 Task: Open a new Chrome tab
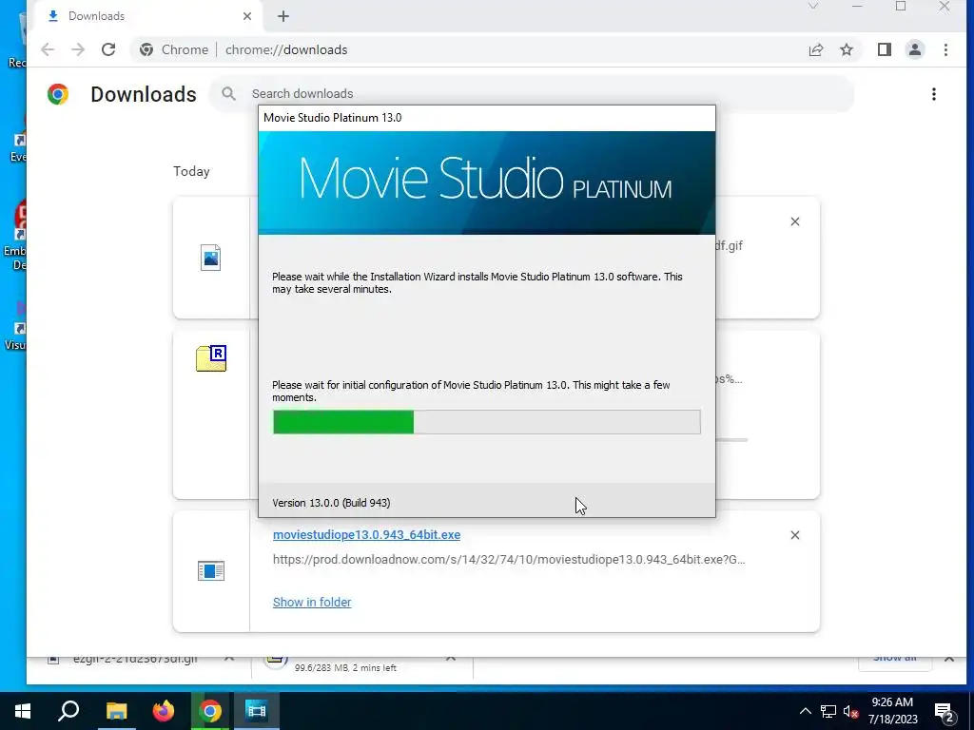(283, 16)
